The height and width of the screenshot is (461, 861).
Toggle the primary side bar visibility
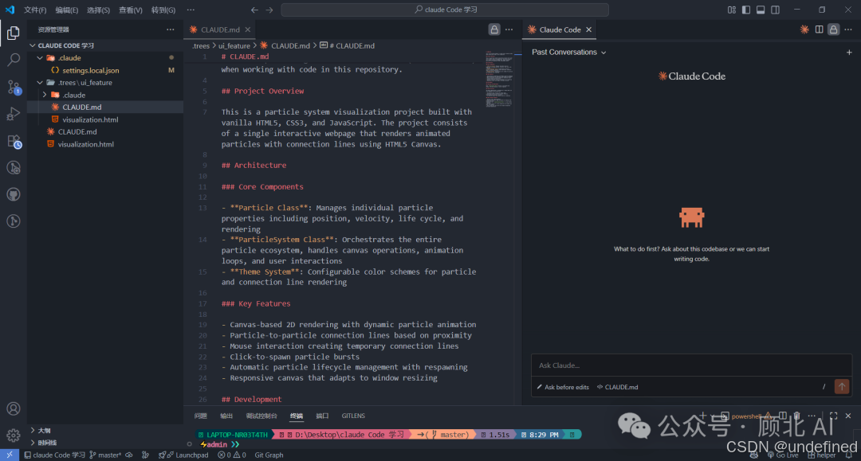click(x=745, y=10)
